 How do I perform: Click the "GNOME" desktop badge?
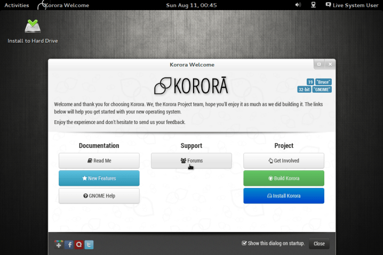tap(322, 89)
